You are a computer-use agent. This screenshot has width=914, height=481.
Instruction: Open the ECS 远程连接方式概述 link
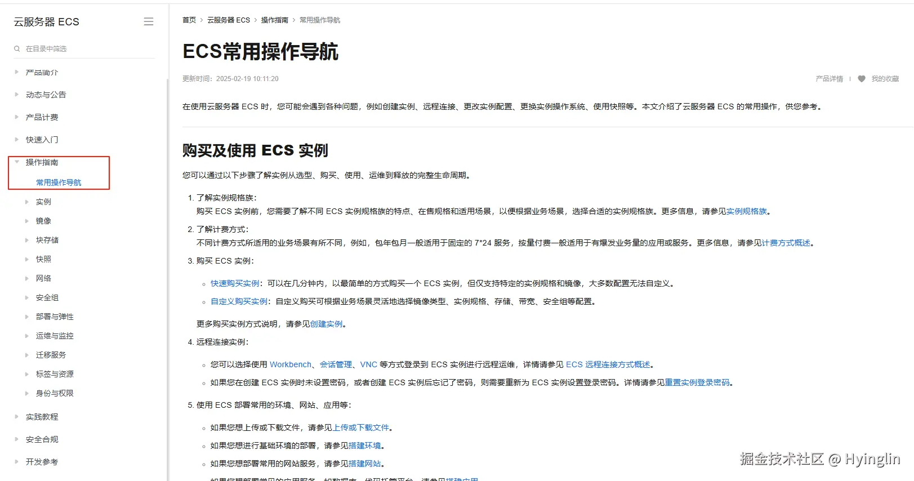(608, 365)
